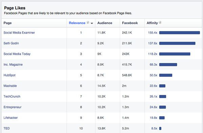Select audience value 14.5K
The image size is (203, 133).
point(101,86)
